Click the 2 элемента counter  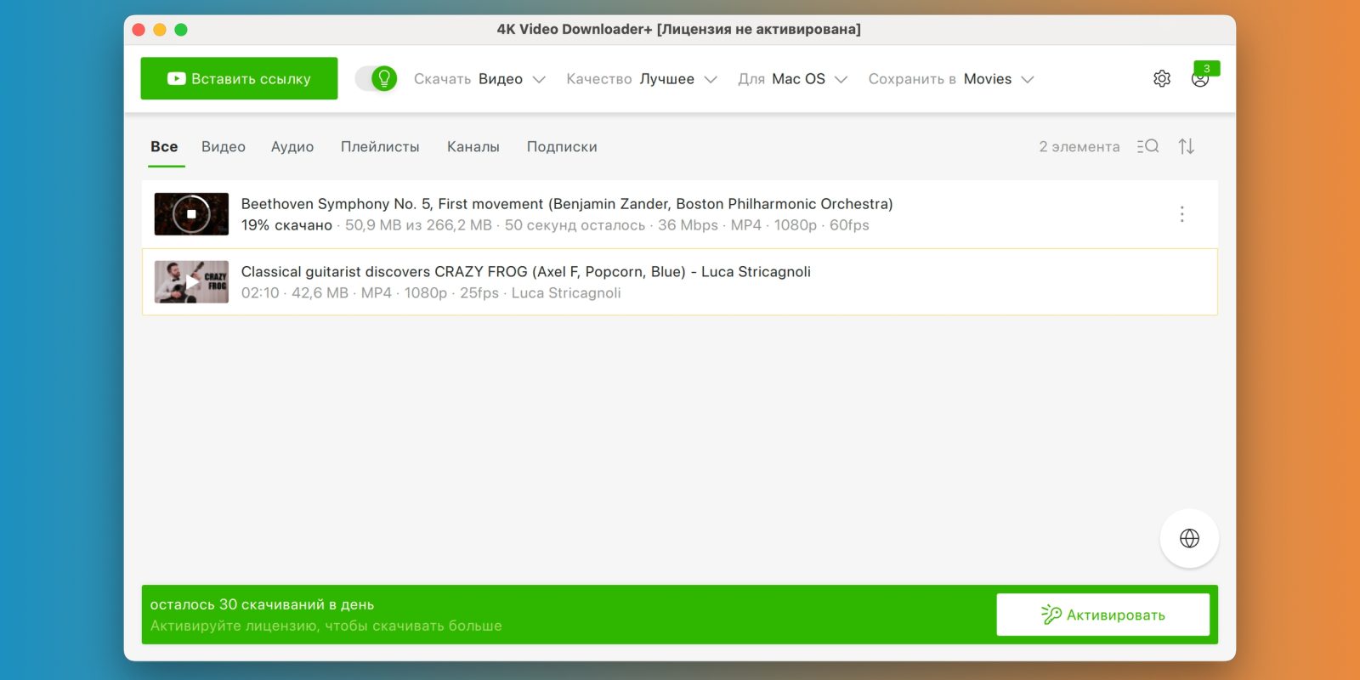pos(1079,146)
